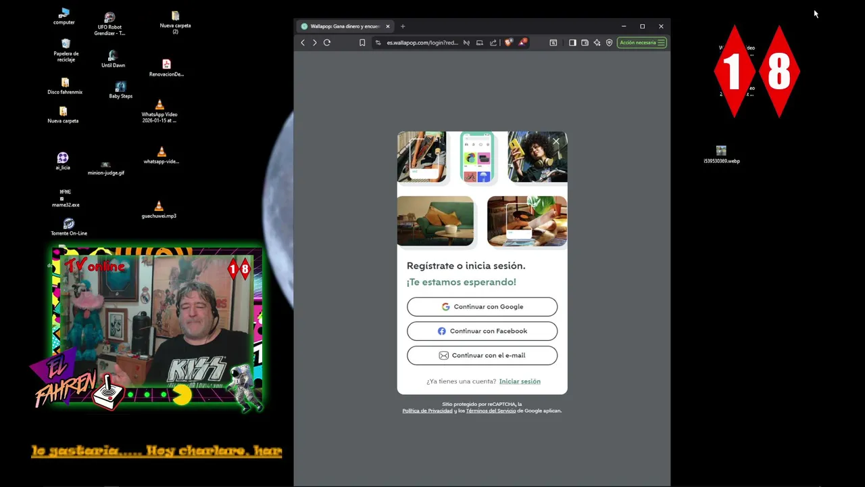865x487 pixels.
Task: Select the Baby Steps shortcut
Action: [x=120, y=90]
